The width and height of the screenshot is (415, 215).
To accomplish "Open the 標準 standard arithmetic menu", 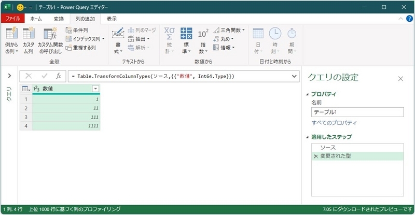I will [x=186, y=40].
